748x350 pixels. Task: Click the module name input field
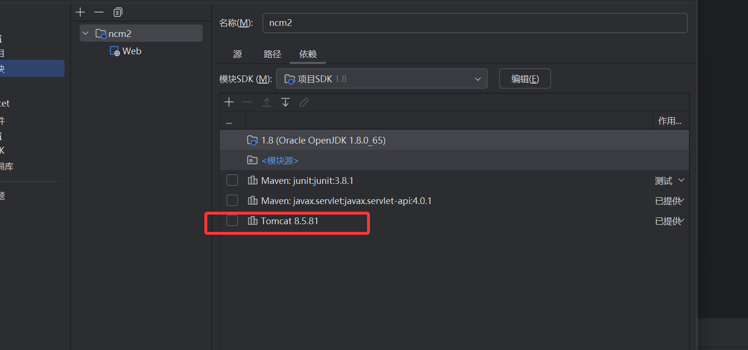[475, 23]
